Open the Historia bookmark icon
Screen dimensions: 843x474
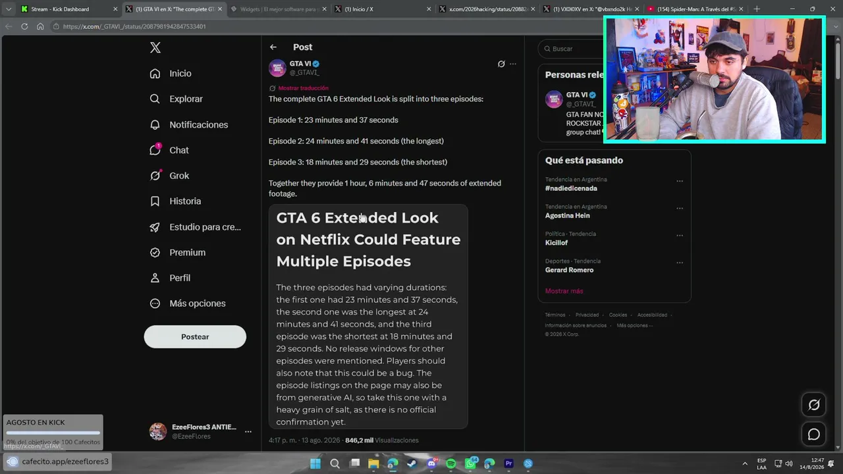(155, 201)
